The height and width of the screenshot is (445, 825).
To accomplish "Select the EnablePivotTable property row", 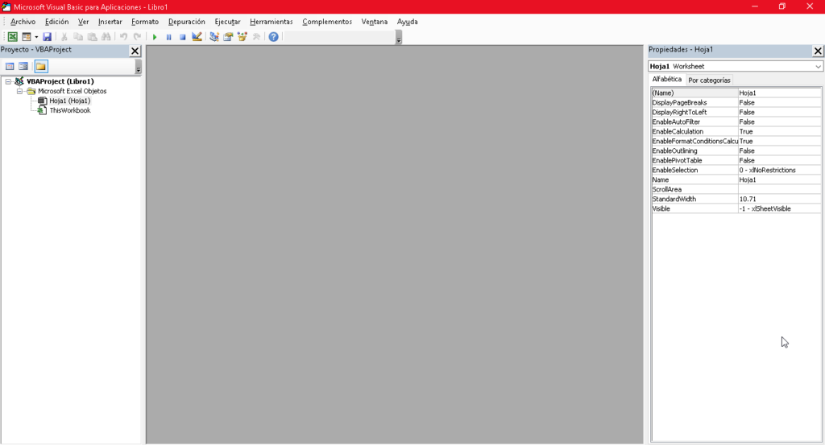I will (x=736, y=160).
